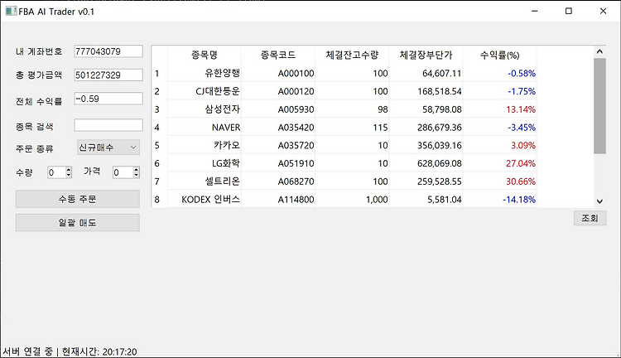
Task: Maximize the FBA AI Trader window
Action: click(569, 11)
